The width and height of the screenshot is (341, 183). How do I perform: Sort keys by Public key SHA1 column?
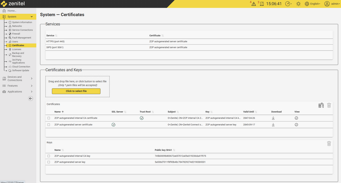165,150
